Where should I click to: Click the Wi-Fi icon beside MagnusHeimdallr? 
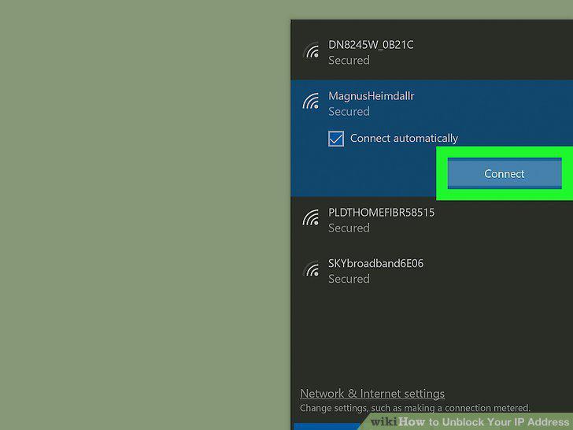[x=311, y=102]
